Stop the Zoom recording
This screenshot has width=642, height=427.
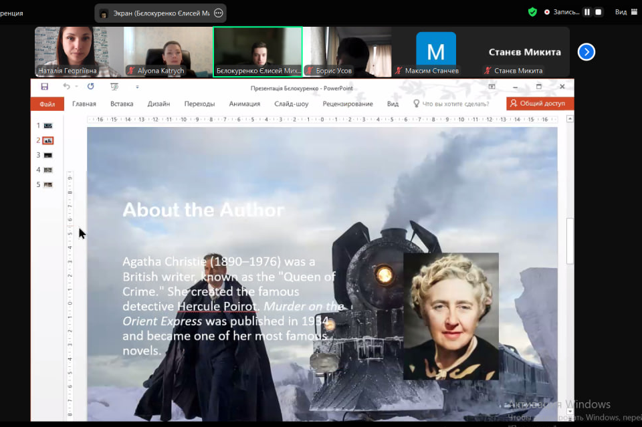pyautogui.click(x=598, y=12)
